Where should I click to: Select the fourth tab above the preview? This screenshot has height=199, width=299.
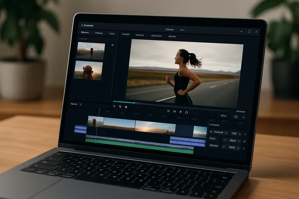[172, 36]
